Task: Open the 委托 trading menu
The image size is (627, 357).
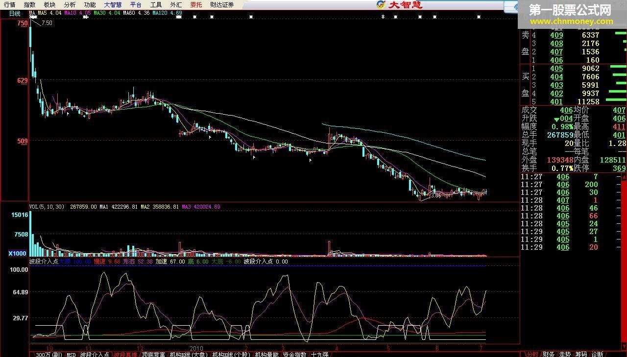Action: pos(196,4)
